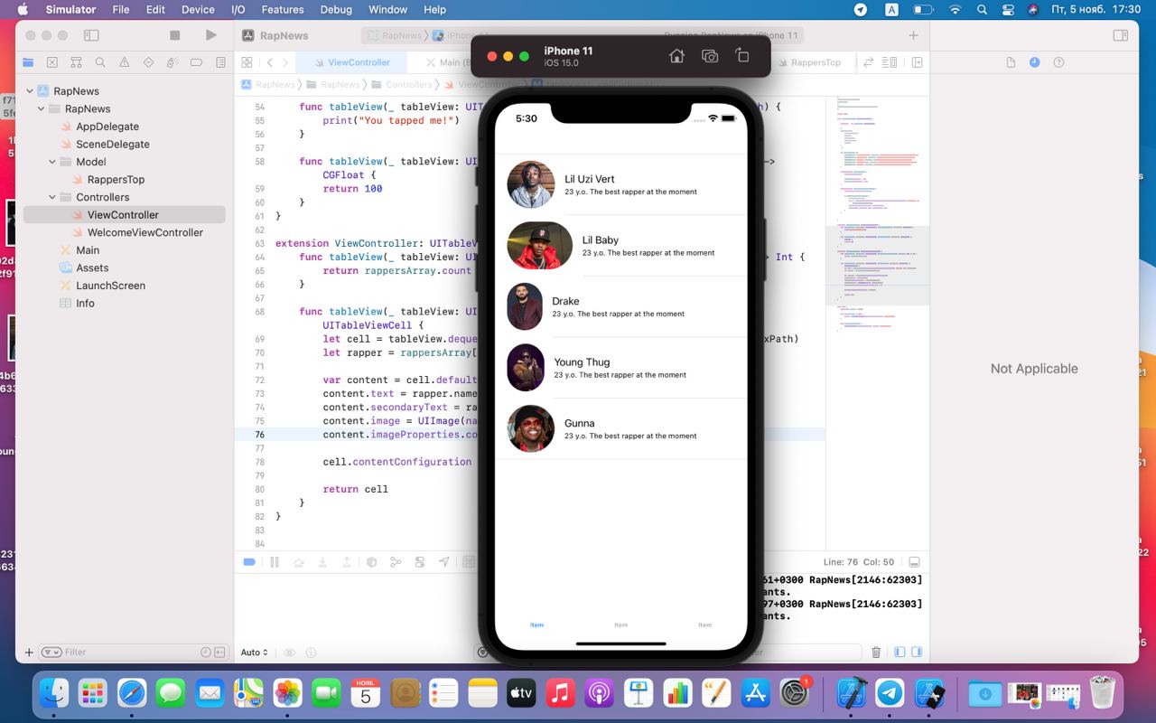Open Debug View Hierarchy
This screenshot has width=1156, height=723.
371,562
